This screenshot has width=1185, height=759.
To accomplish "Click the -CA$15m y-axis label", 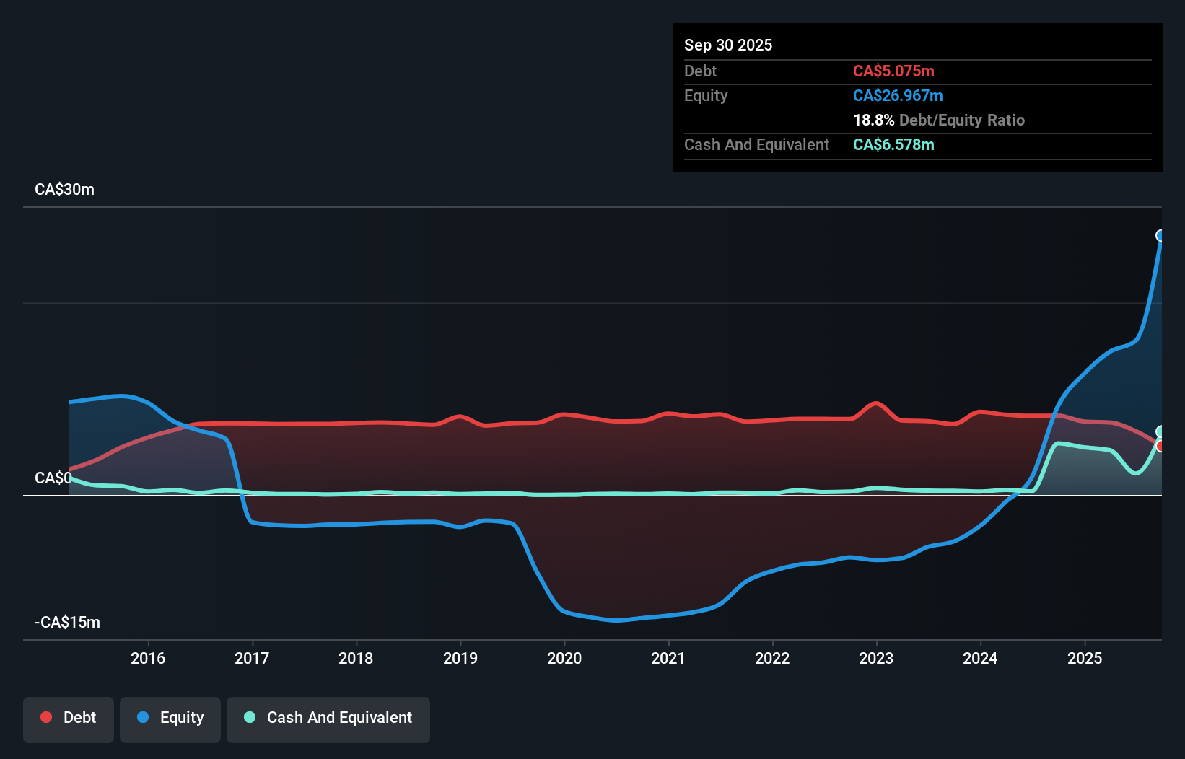I will click(68, 623).
